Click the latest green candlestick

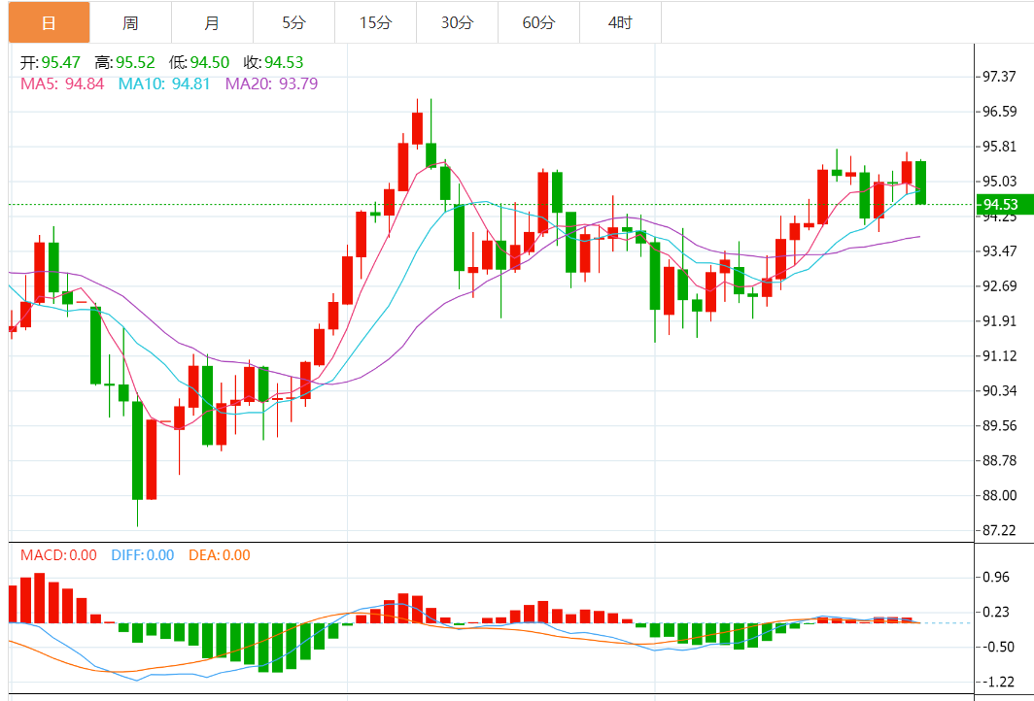(920, 183)
